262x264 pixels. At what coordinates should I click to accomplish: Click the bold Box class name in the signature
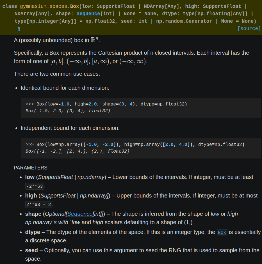click(74, 6)
